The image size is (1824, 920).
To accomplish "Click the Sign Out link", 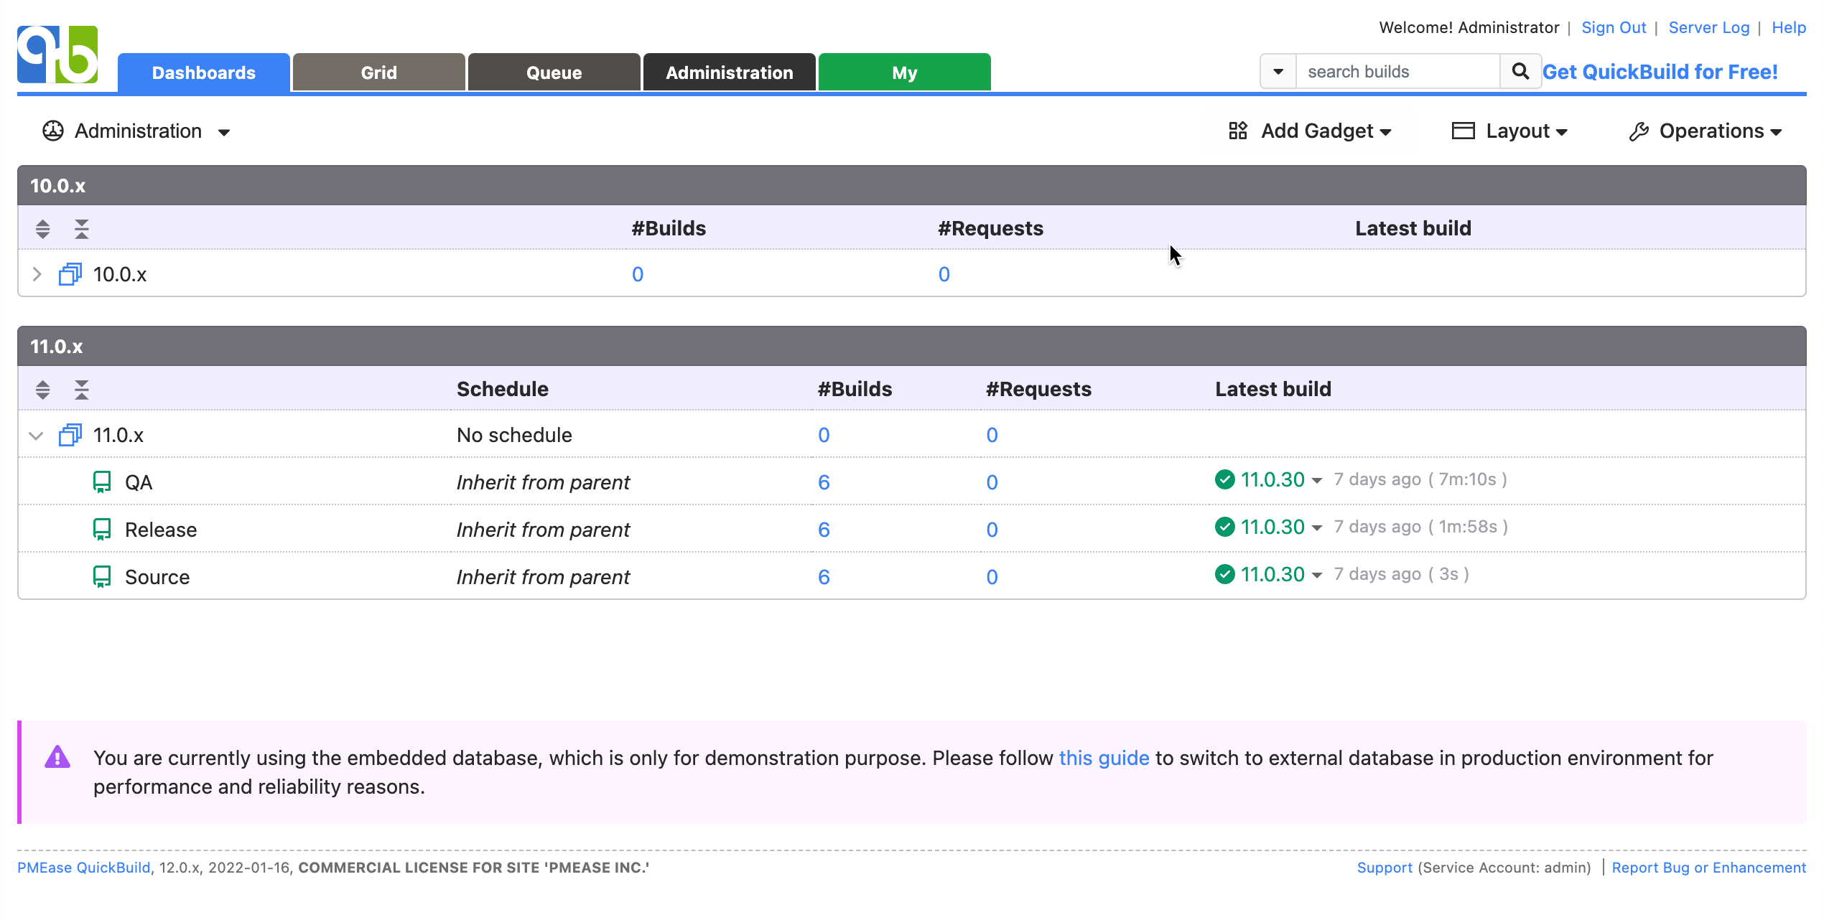I will tap(1614, 27).
